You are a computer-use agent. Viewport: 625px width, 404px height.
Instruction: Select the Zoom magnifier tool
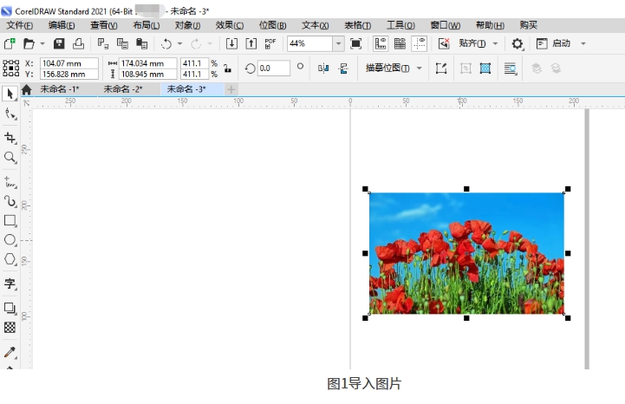click(10, 158)
